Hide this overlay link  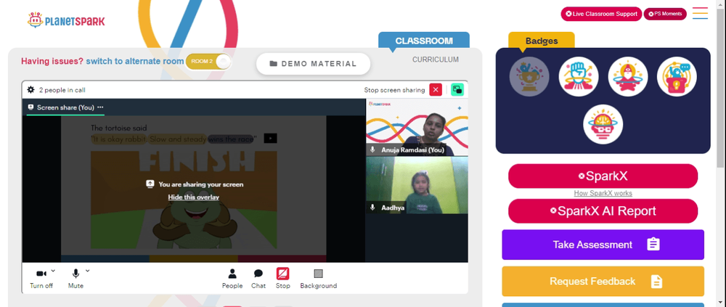[194, 197]
